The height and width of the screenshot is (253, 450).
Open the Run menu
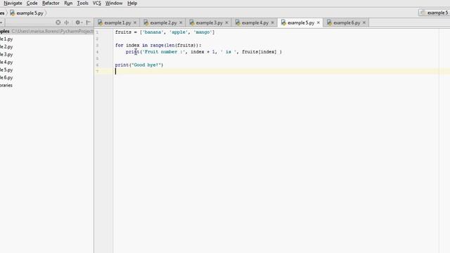68,3
